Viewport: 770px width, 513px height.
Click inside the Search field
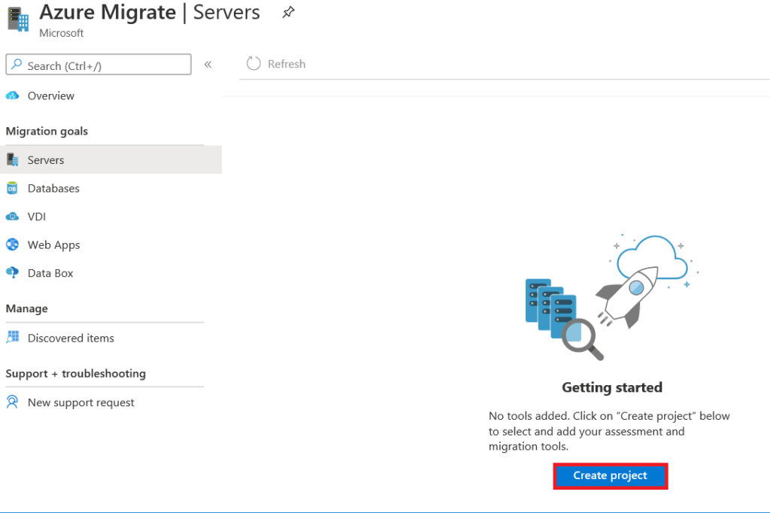coord(98,65)
